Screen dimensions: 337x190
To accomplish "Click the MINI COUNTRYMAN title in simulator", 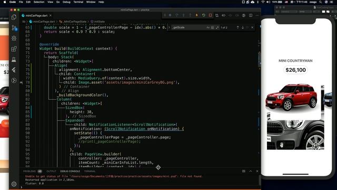I will [x=295, y=61].
